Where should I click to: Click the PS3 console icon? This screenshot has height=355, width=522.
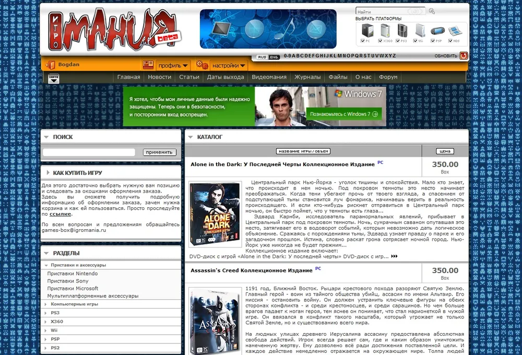click(x=402, y=30)
